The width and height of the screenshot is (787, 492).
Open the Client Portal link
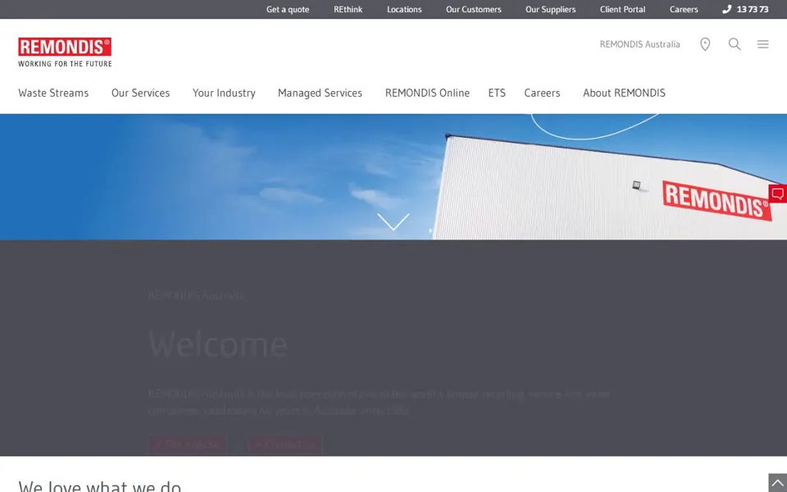[x=622, y=9]
